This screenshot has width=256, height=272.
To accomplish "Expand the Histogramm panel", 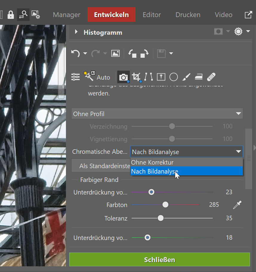I will click(x=76, y=32).
